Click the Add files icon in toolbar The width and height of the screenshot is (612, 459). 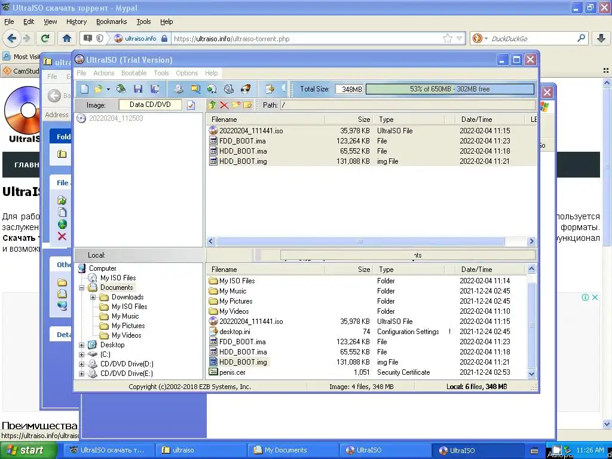(x=270, y=89)
